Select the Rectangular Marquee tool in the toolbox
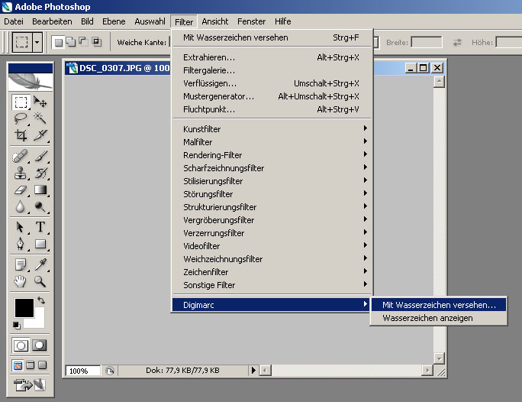The width and height of the screenshot is (522, 402). 21,102
